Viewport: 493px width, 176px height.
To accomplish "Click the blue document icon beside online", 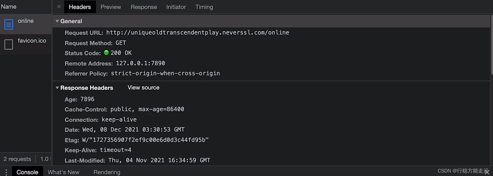I will [x=9, y=24].
